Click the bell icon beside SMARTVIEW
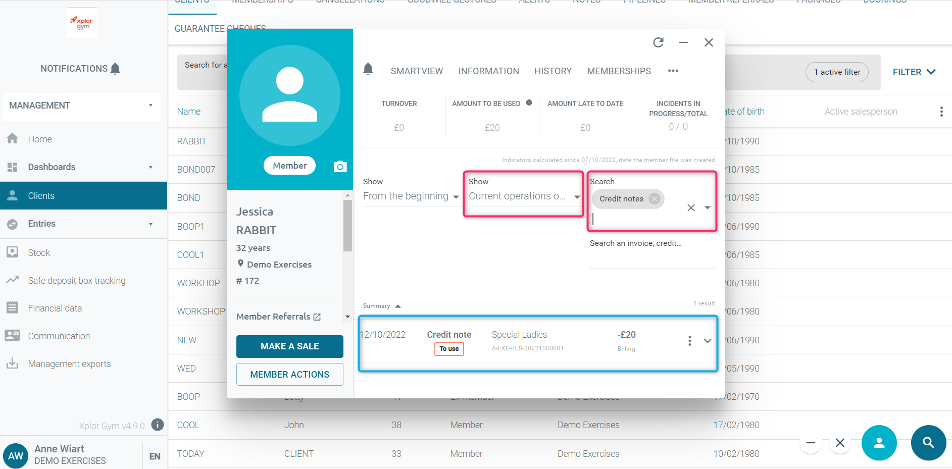 pos(368,69)
